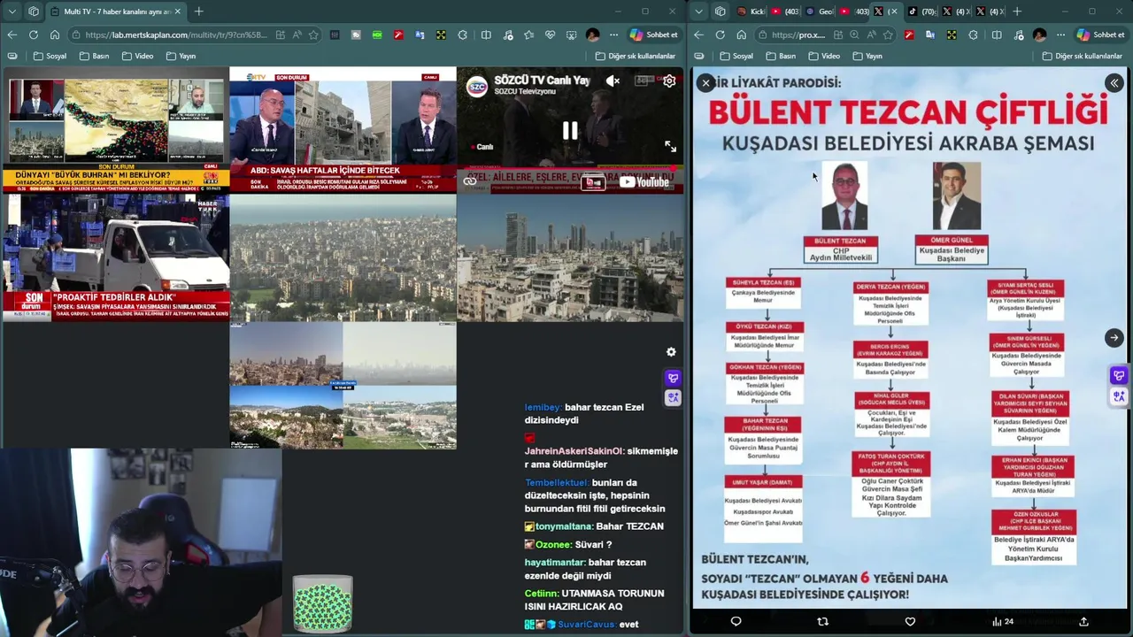Open SÖZCÜ TV channel avatar

pos(477,86)
